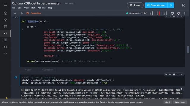Open cell more options menu
The width and height of the screenshot is (190, 106).
182,74
